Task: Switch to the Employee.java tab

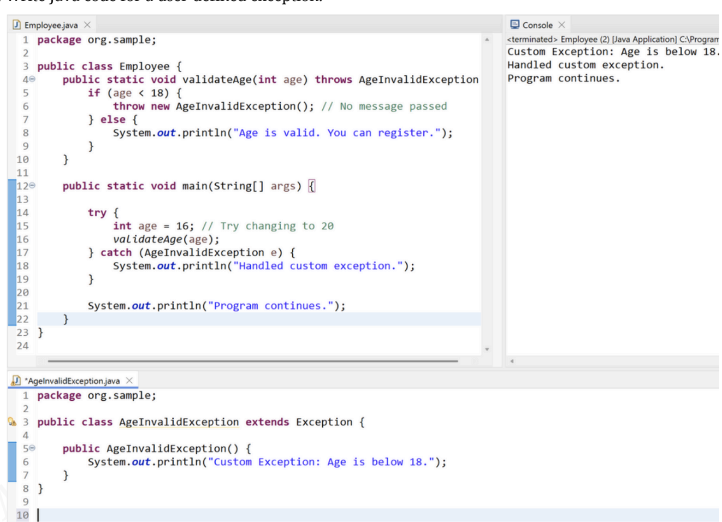Action: pos(51,25)
